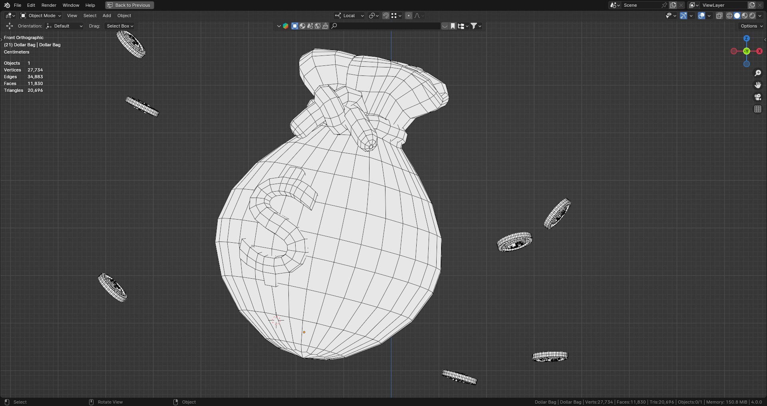Expand the gizmo options arrow
The width and height of the screenshot is (767, 406).
click(x=691, y=16)
